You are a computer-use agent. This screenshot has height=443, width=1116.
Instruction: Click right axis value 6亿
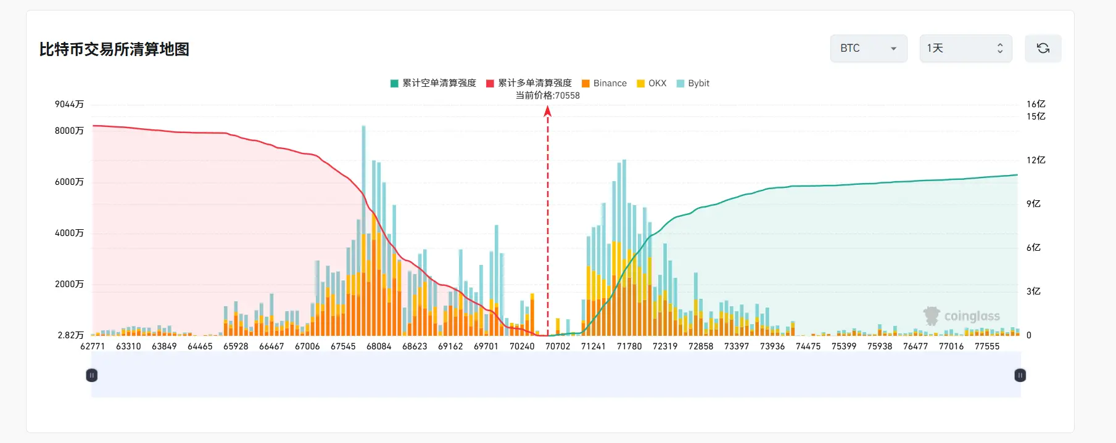click(x=1033, y=248)
